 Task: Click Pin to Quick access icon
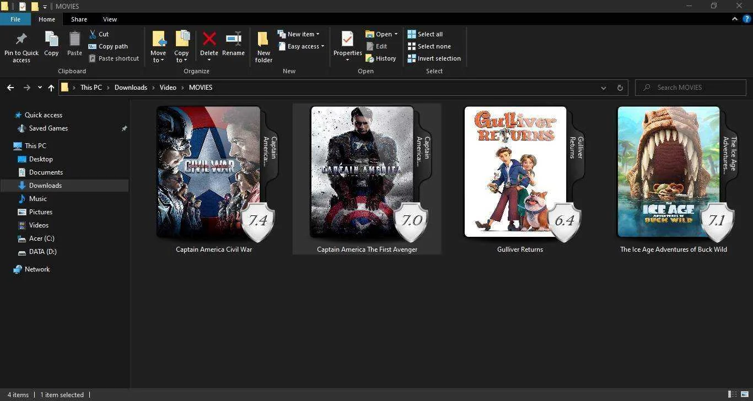point(21,40)
